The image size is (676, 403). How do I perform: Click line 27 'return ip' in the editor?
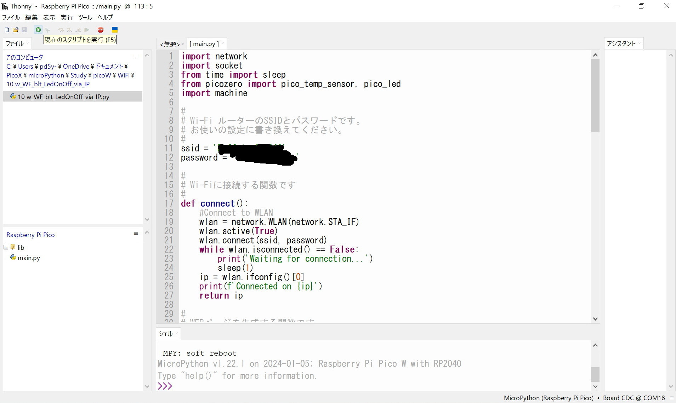pyautogui.click(x=221, y=295)
